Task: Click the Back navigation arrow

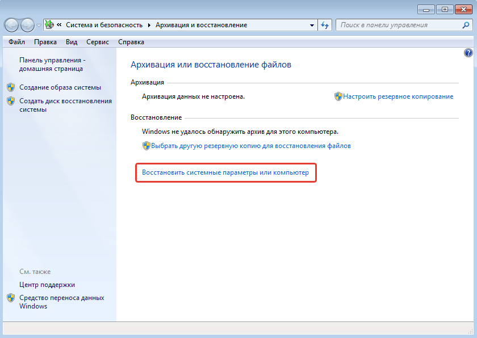Action: (x=11, y=25)
